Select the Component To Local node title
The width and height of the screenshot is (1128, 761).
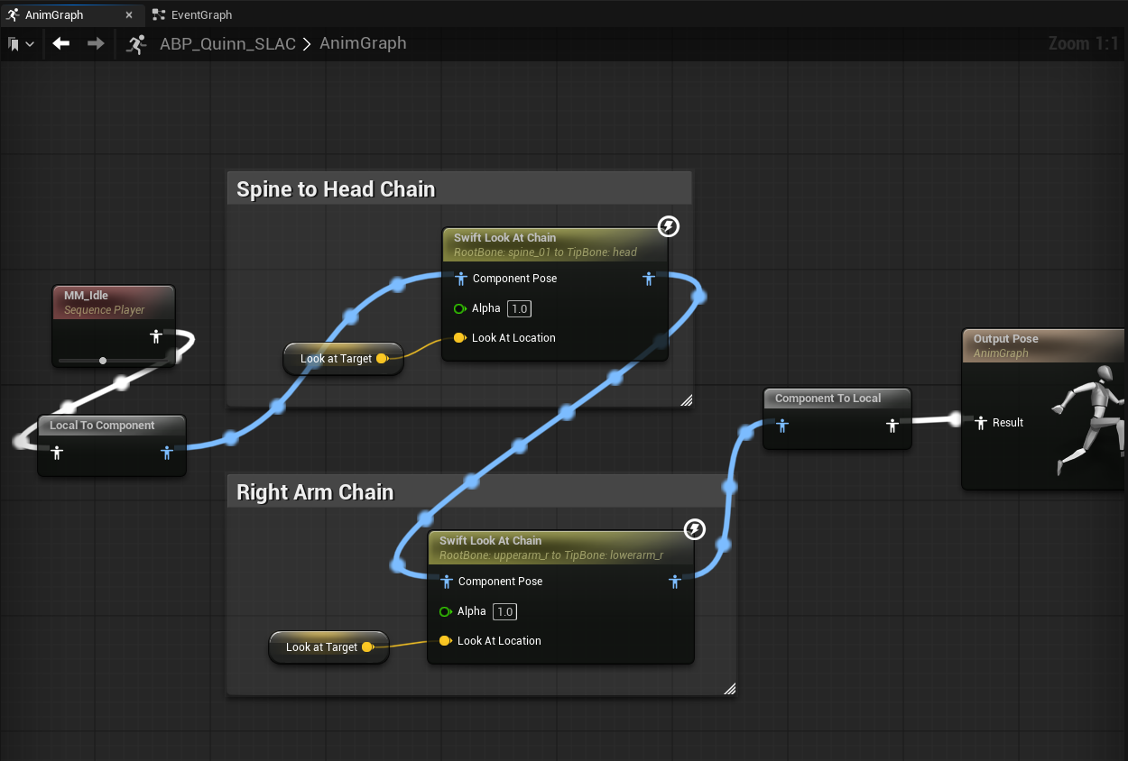point(828,399)
